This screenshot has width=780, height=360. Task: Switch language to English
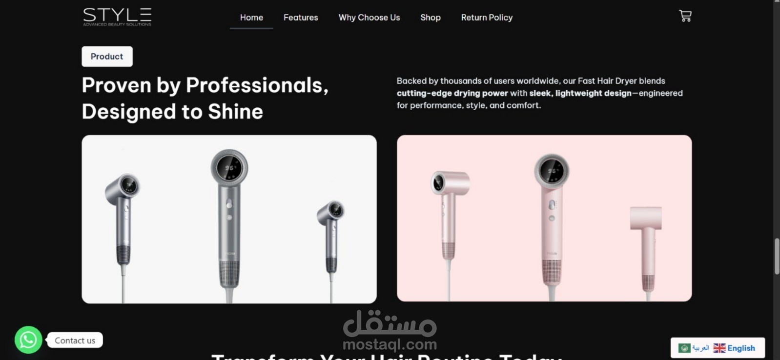[x=741, y=348]
